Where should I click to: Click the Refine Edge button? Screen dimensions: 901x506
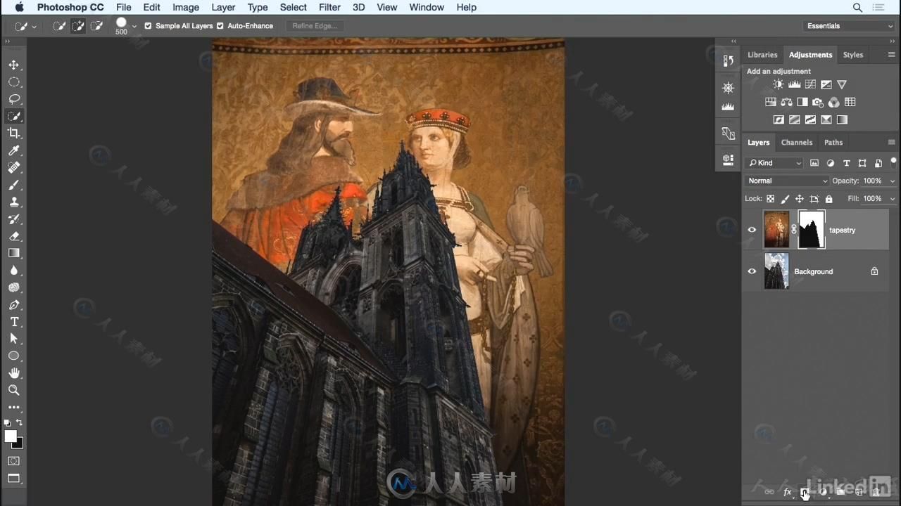click(x=315, y=26)
